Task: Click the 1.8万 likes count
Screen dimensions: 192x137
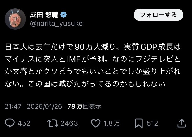Action: pyautogui.click(x=112, y=123)
